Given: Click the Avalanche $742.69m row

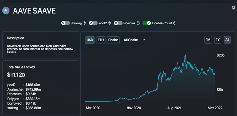Looking at the screenshot, I should click(24, 89).
